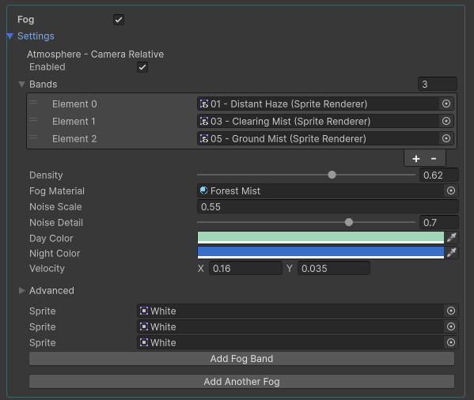
Task: Click the Forest Mist material icon
Action: 203,191
